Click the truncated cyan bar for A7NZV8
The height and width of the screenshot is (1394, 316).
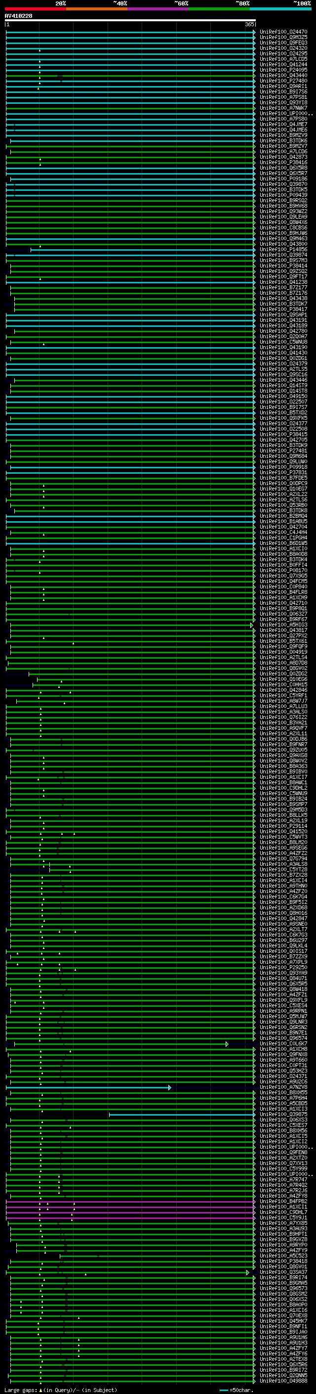point(88,1087)
